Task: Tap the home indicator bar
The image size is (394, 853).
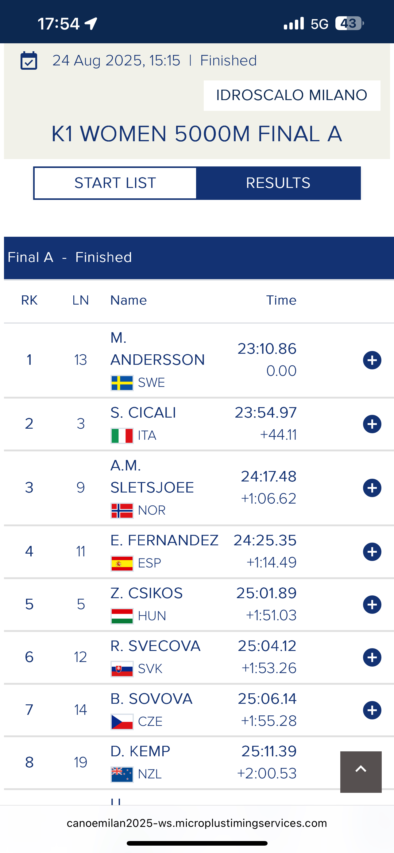Action: 197,843
